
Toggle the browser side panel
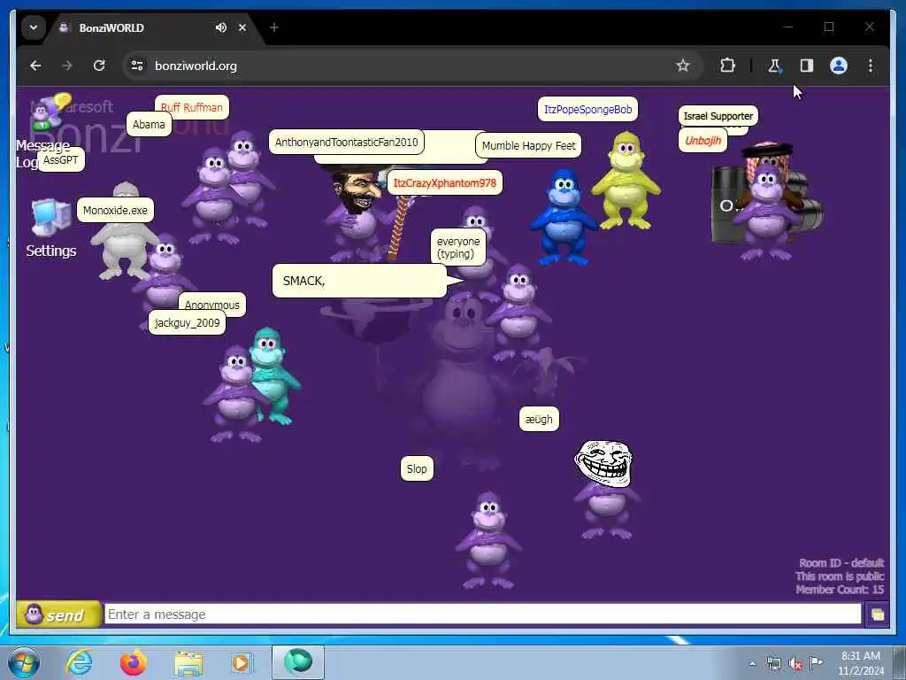pos(807,66)
